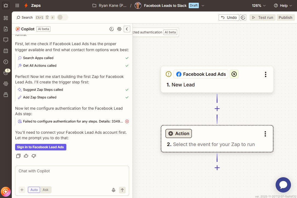This screenshot has height=198, width=297.
Task: Open Copilot settings with the gear icon
Action: point(119,29)
